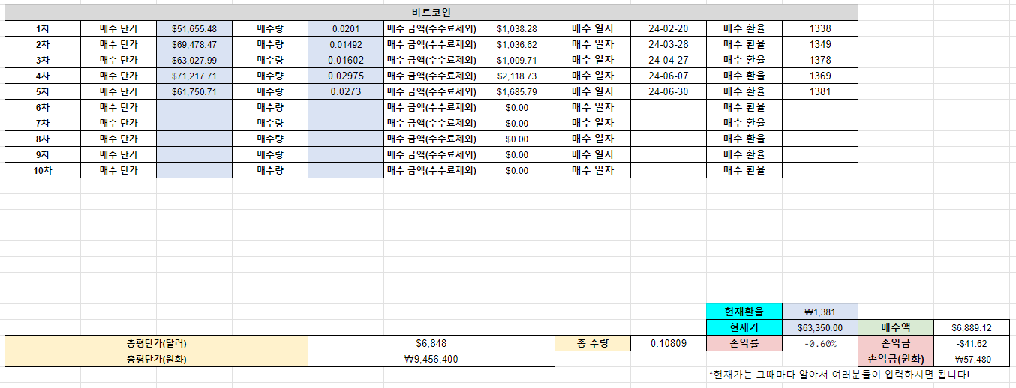
Task: Click the 1차 buy price $51,655.48
Action: [194, 28]
